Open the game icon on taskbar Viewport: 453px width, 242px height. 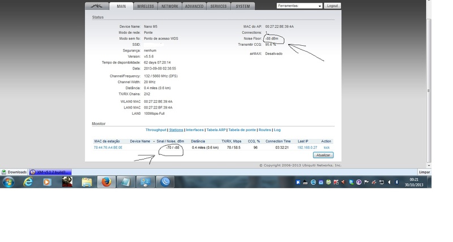[67, 182]
